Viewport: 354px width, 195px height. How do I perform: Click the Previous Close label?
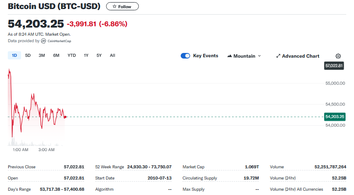click(22, 167)
